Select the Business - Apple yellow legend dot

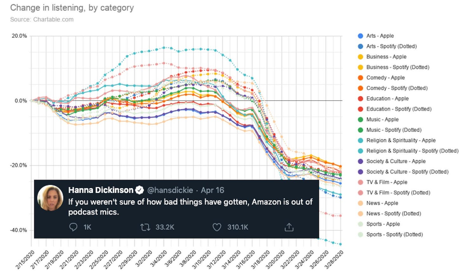(x=360, y=57)
